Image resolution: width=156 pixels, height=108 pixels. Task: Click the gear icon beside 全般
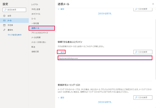tap(4, 16)
